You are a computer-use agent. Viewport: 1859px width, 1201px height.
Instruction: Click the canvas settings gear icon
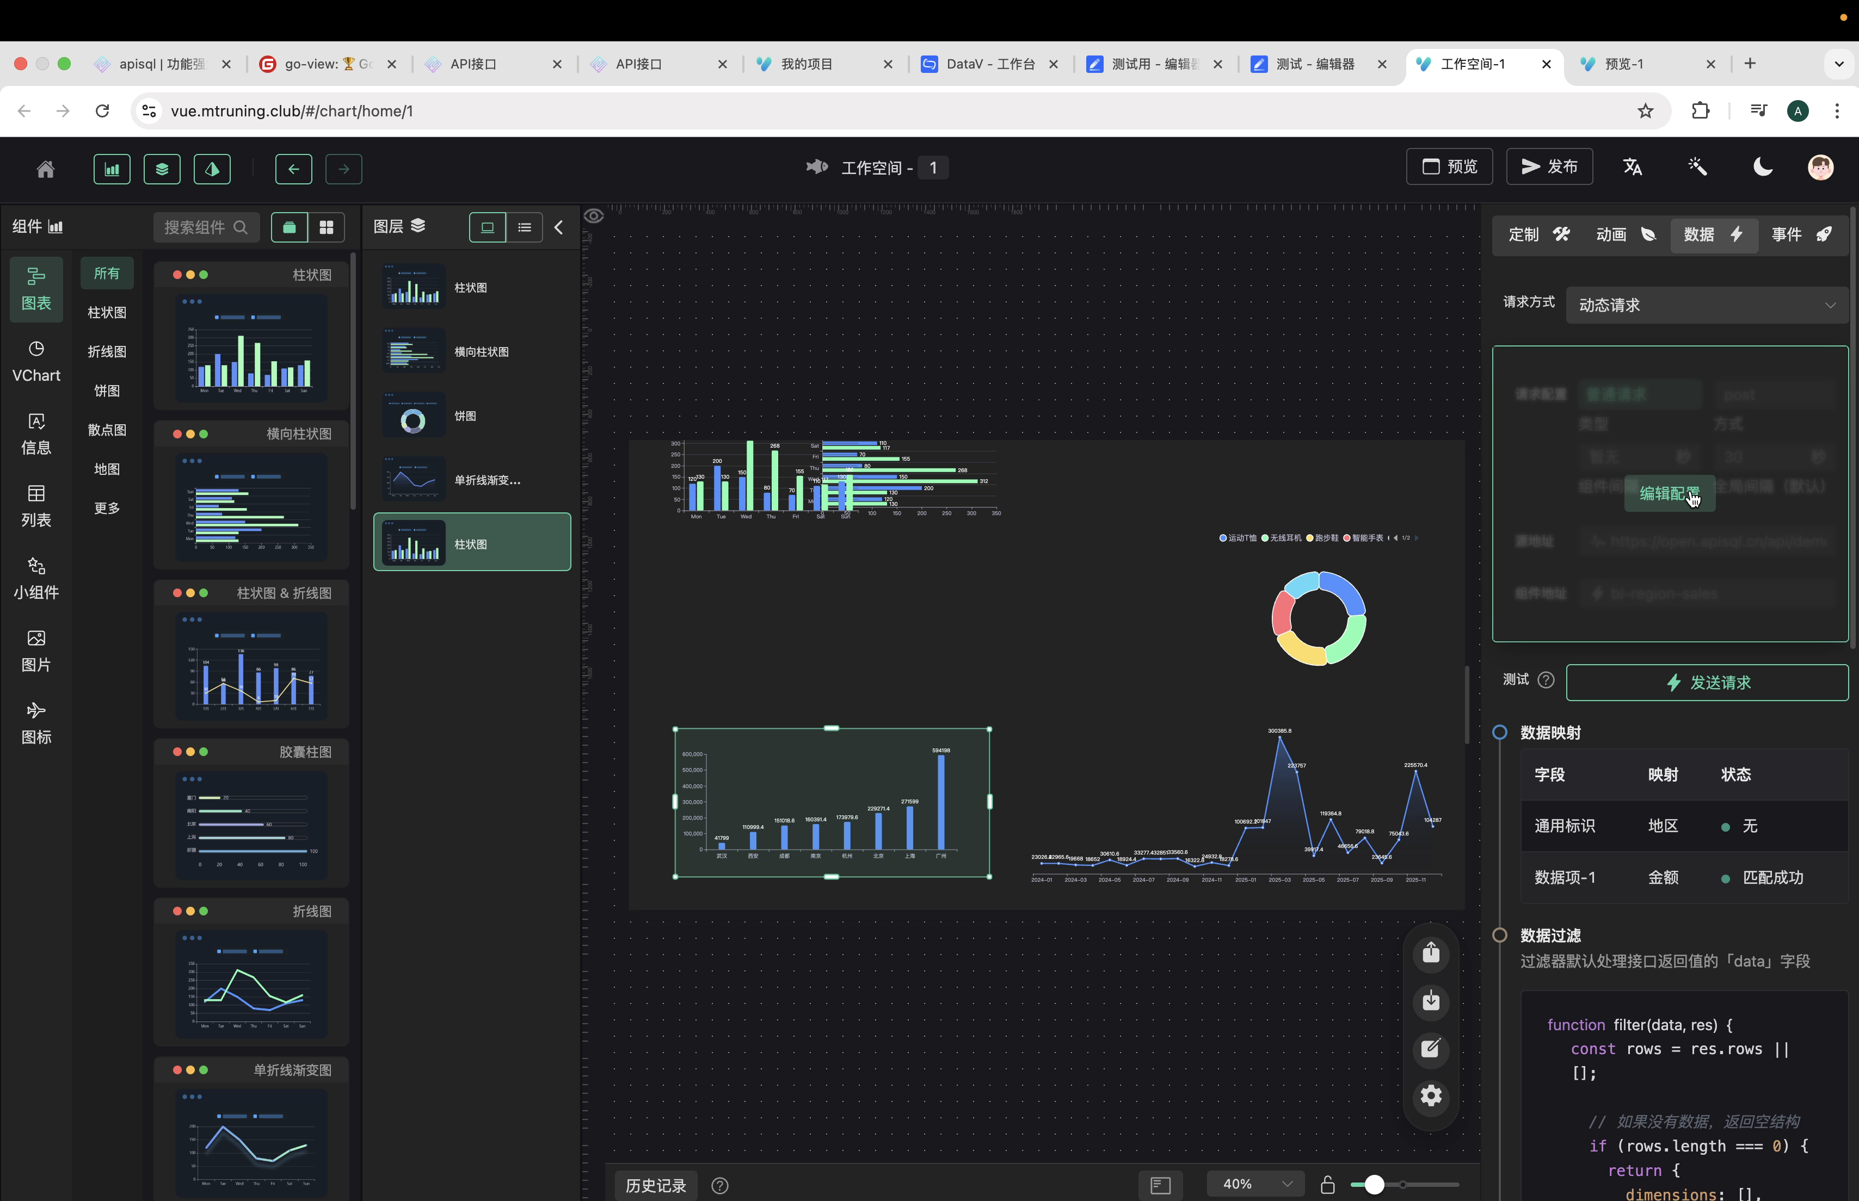(1430, 1095)
